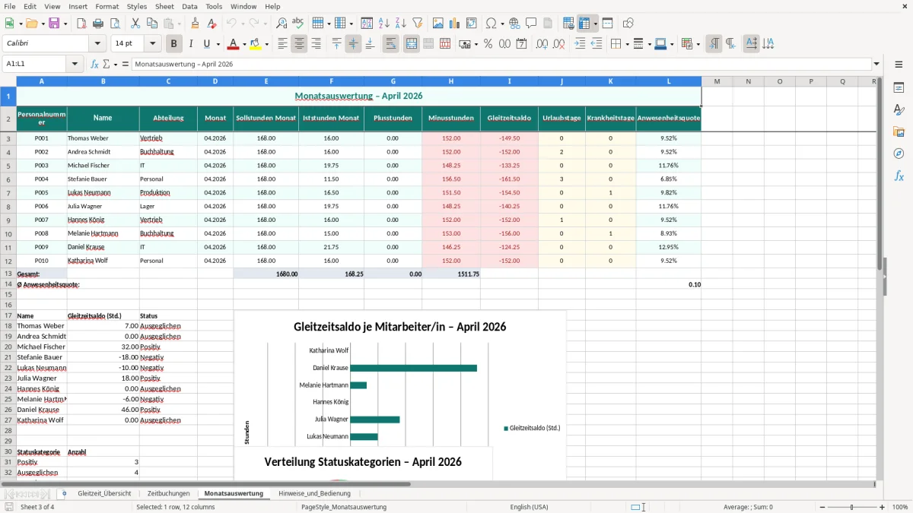Toggle Align Left
Image resolution: width=913 pixels, height=513 pixels.
point(282,44)
